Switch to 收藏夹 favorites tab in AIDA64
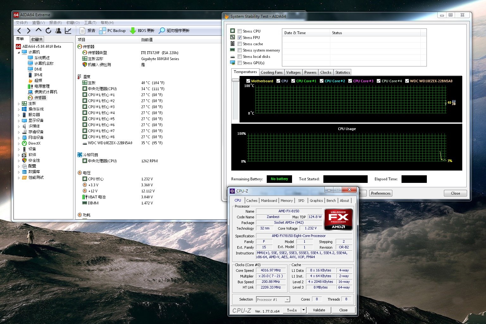Viewport: 486px width, 324px height. pos(37,39)
